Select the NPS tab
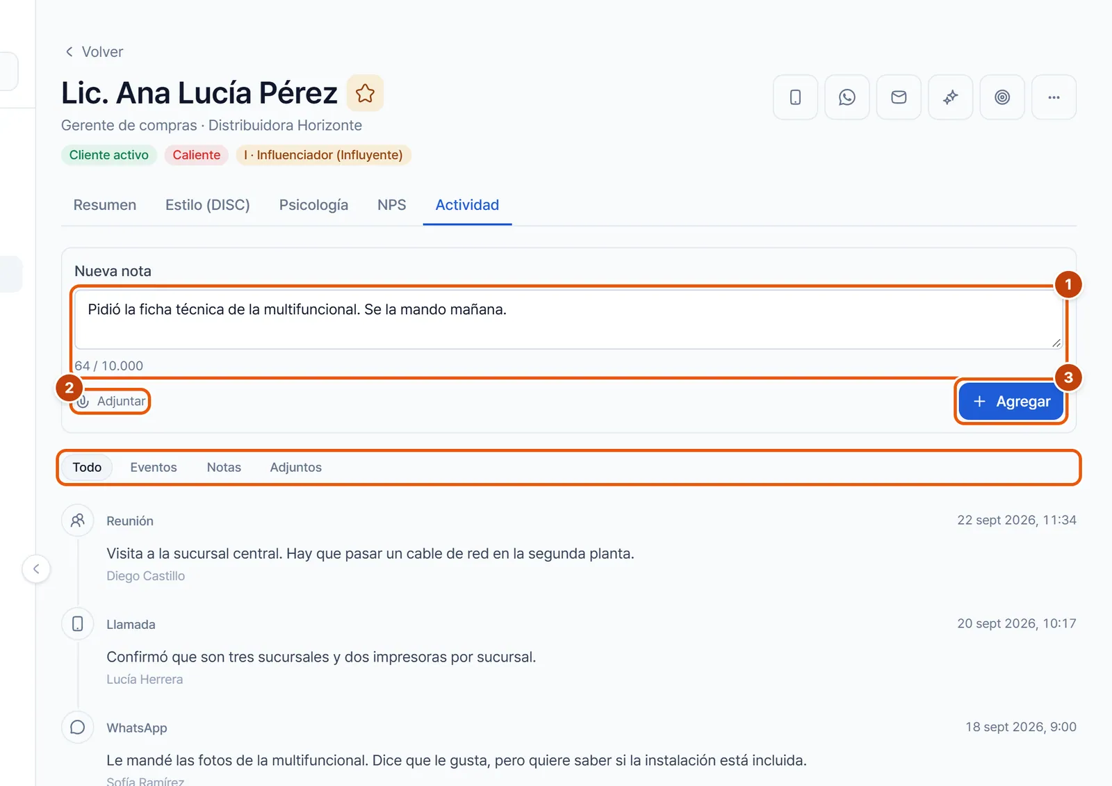Viewport: 1112px width, 786px height. (x=391, y=205)
